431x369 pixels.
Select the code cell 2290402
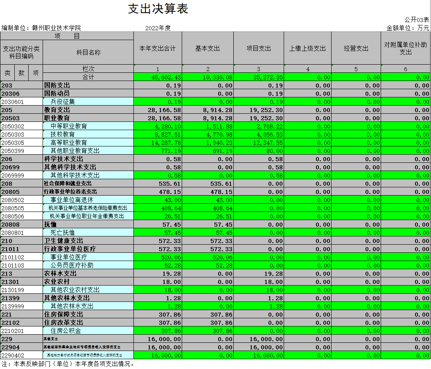pyautogui.click(x=13, y=355)
